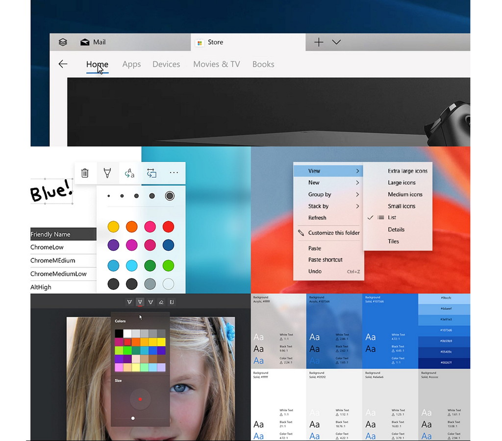
Task: Click the checkmark beside List option
Action: coord(371,217)
